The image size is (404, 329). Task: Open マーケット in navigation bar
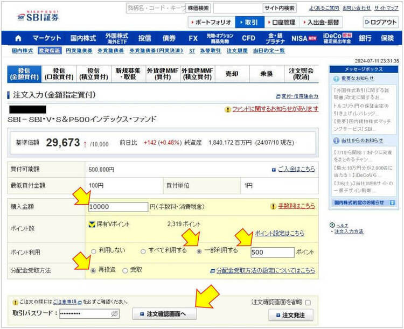47,38
